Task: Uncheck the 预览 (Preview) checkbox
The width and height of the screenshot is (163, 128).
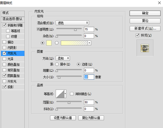Action: pos(138,35)
